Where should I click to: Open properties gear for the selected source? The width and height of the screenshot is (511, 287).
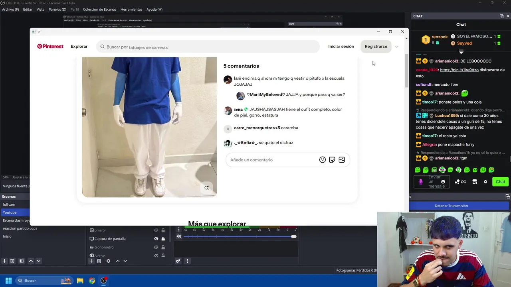[x=108, y=261]
